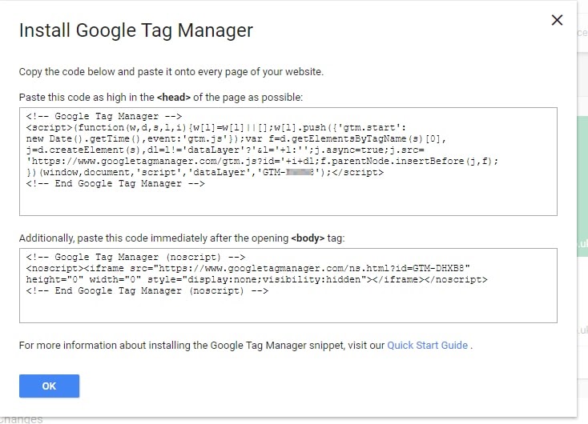Click the noscript iframe ns.html URL line
Screen dimensions: 588x424
(x=248, y=268)
